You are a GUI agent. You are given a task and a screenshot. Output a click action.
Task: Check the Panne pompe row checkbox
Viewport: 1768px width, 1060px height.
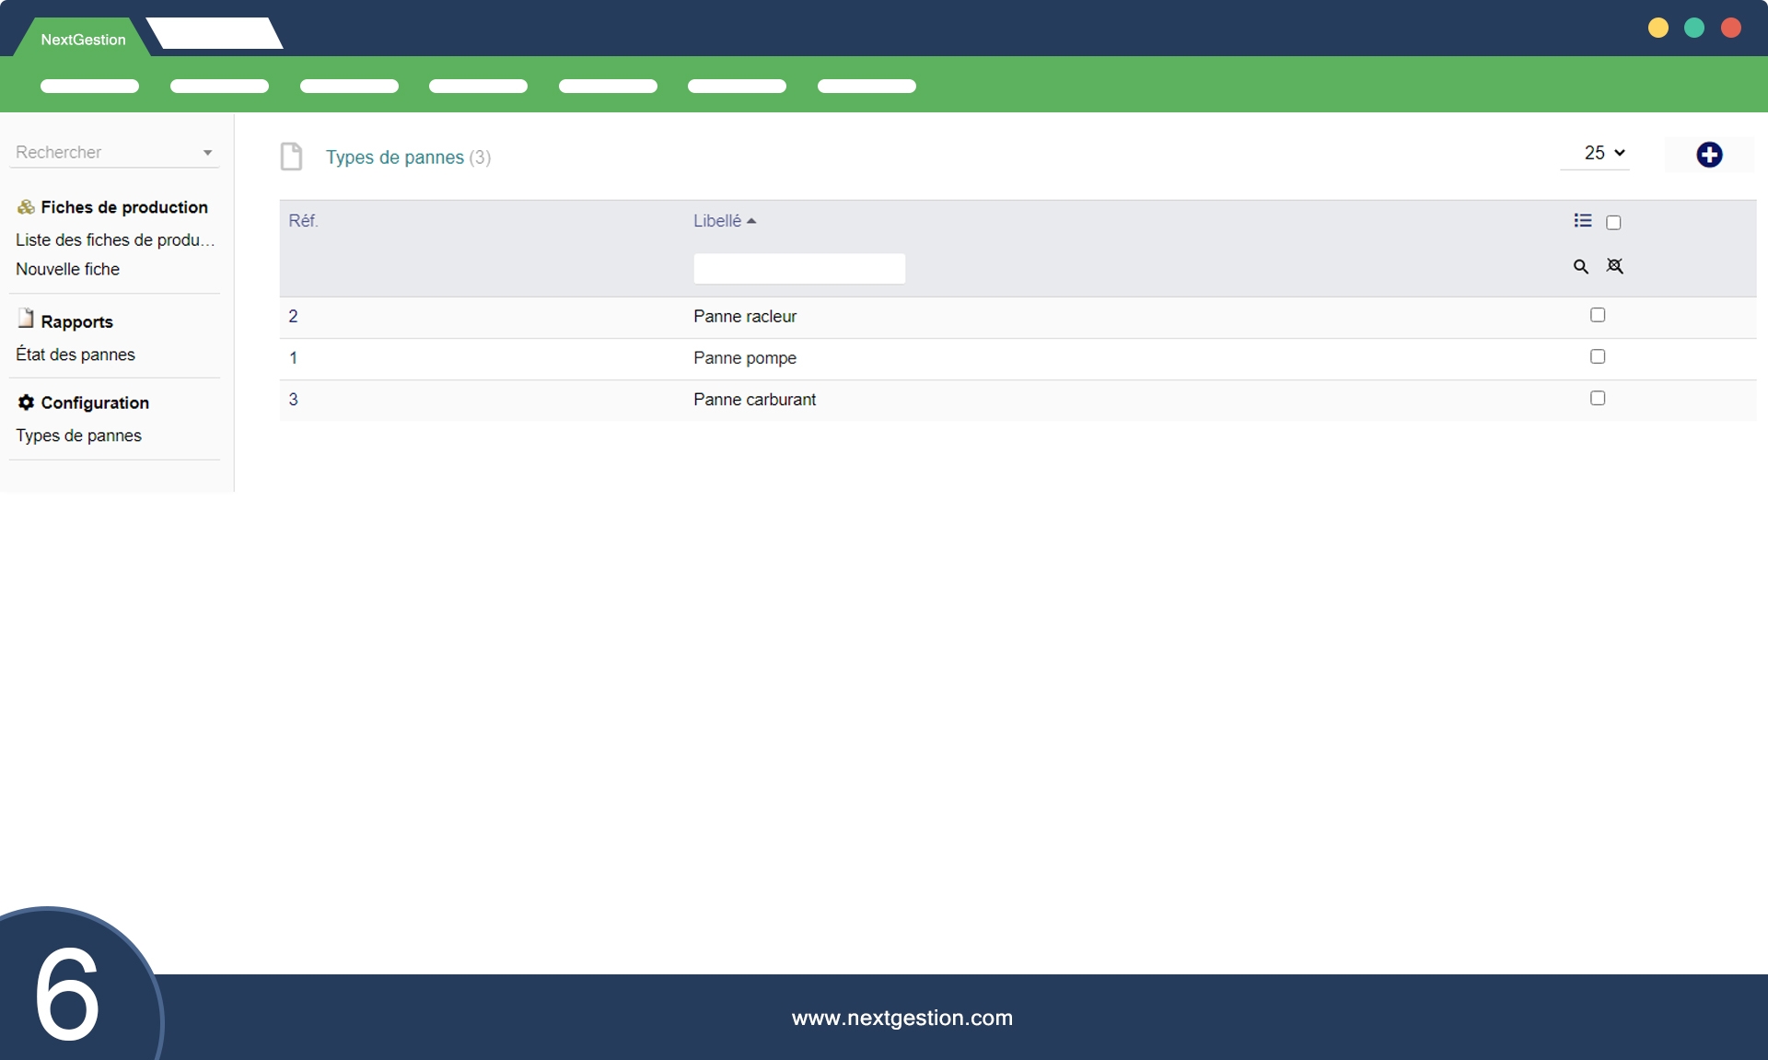[1598, 356]
